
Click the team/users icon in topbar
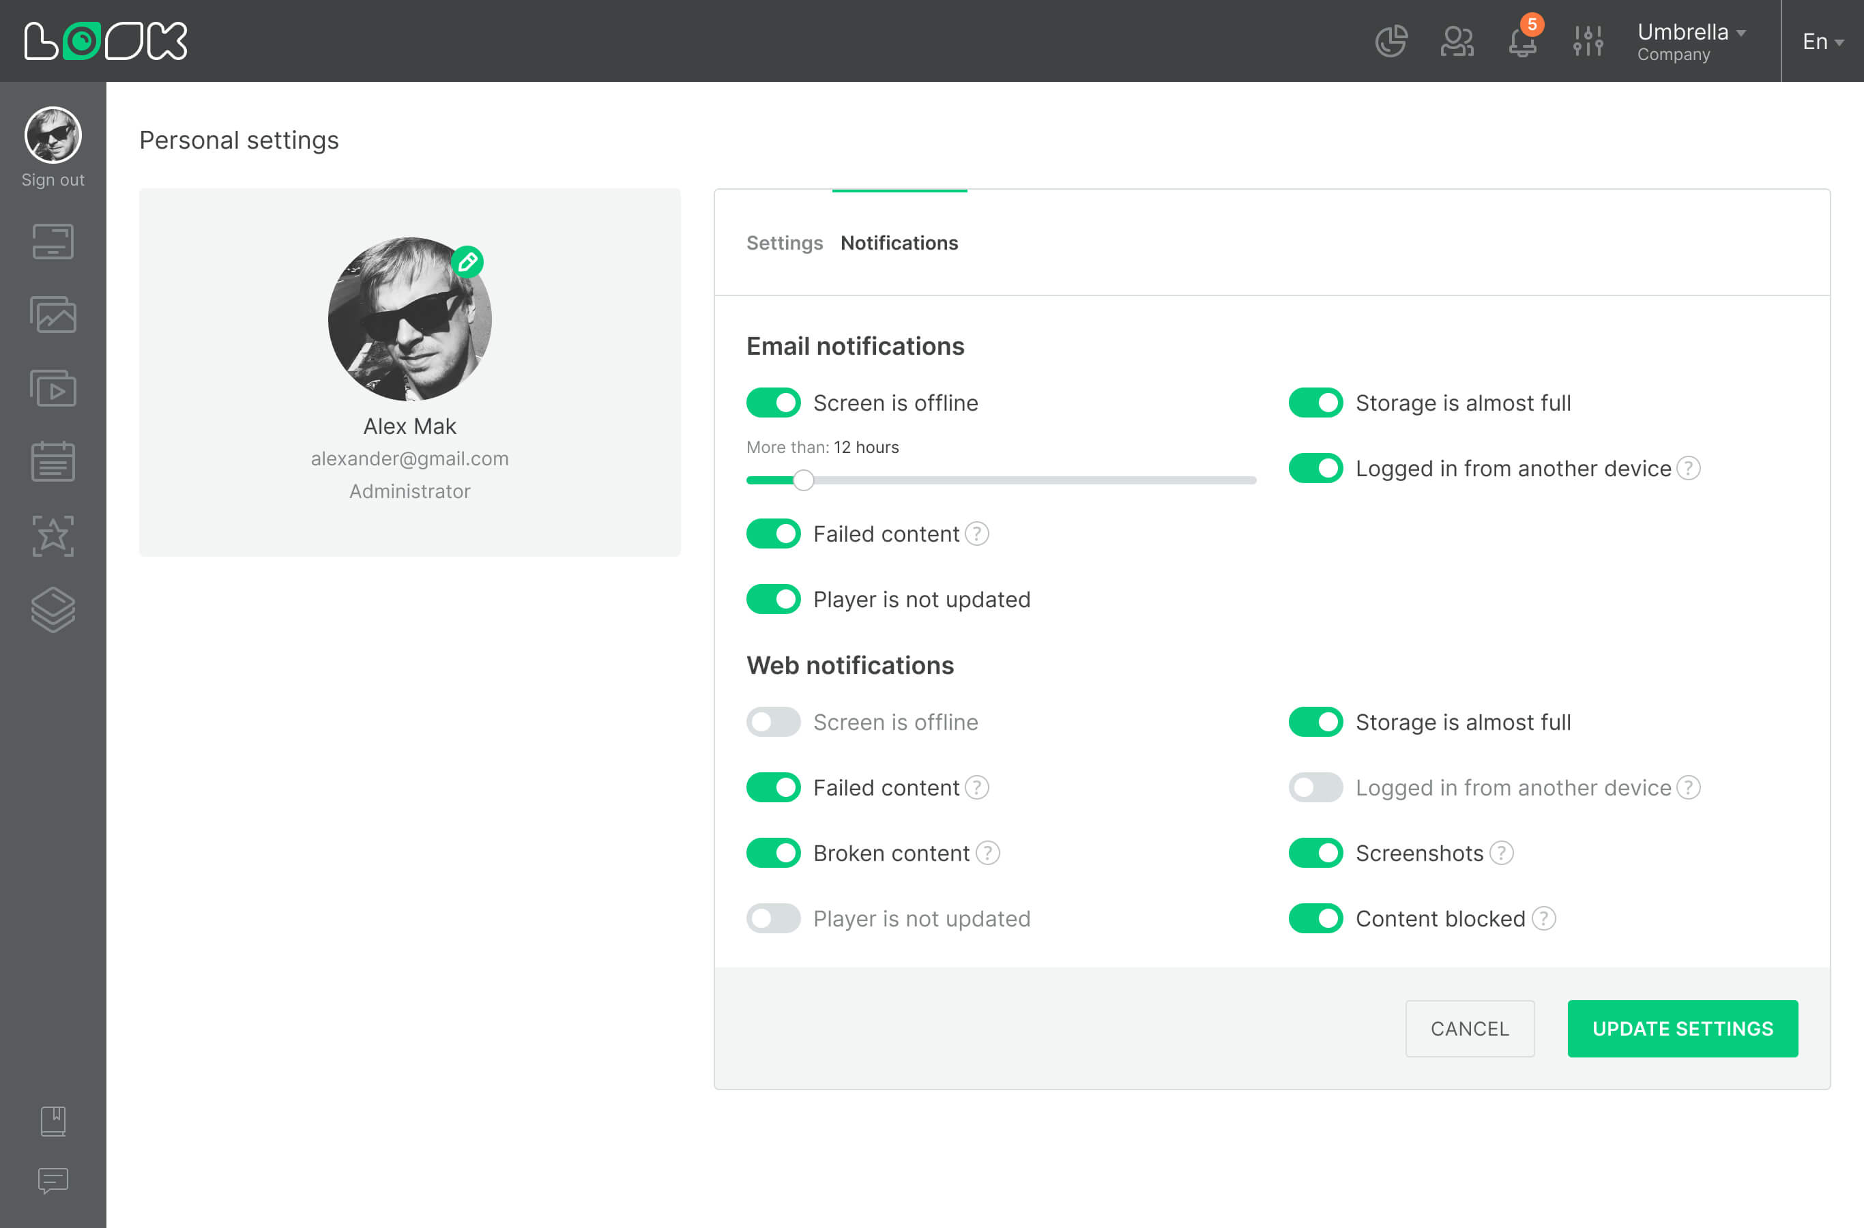coord(1455,40)
